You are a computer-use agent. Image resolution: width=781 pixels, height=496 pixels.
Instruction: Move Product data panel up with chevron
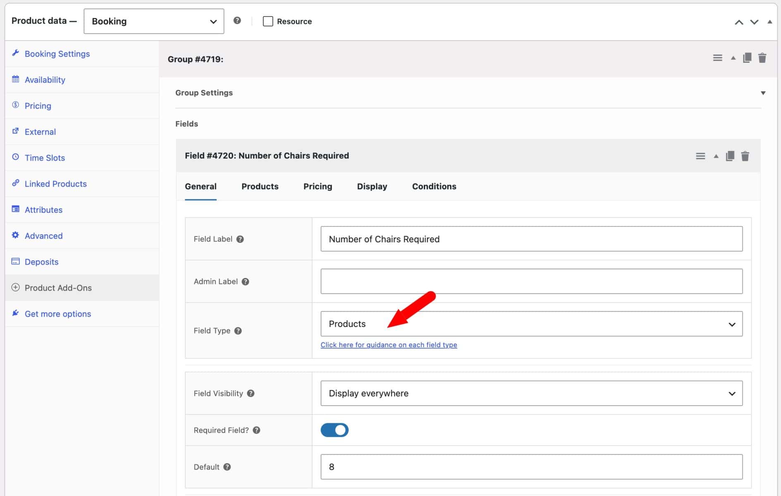[x=739, y=22]
